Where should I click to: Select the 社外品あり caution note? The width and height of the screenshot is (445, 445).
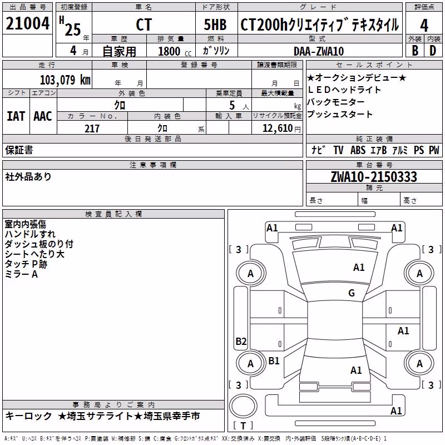(28, 176)
